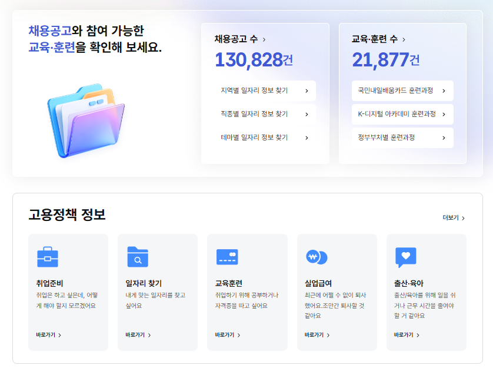Click the chevron on the 국민내일배움카드 row
This screenshot has height=372, width=493.
tap(444, 91)
